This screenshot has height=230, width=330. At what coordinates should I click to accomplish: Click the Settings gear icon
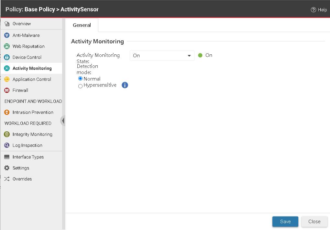point(7,168)
